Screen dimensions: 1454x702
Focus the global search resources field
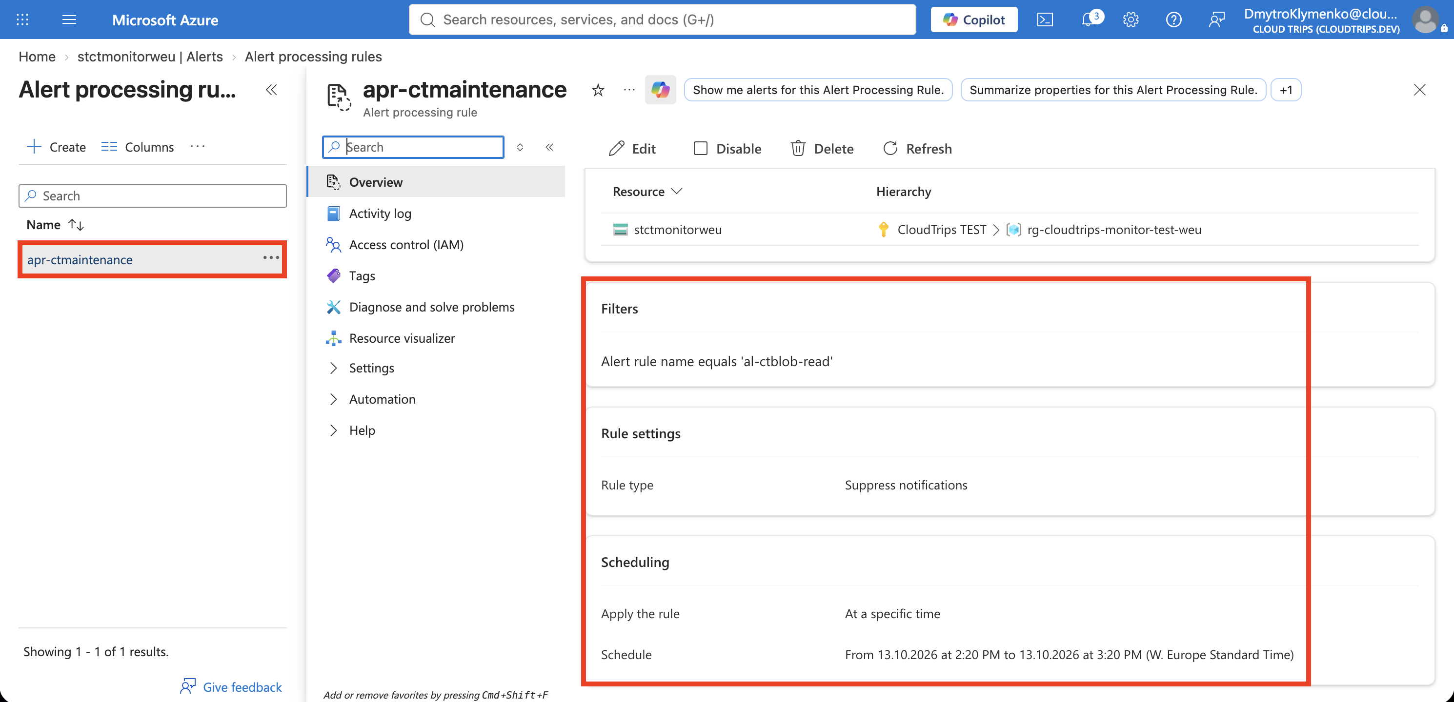pyautogui.click(x=662, y=19)
